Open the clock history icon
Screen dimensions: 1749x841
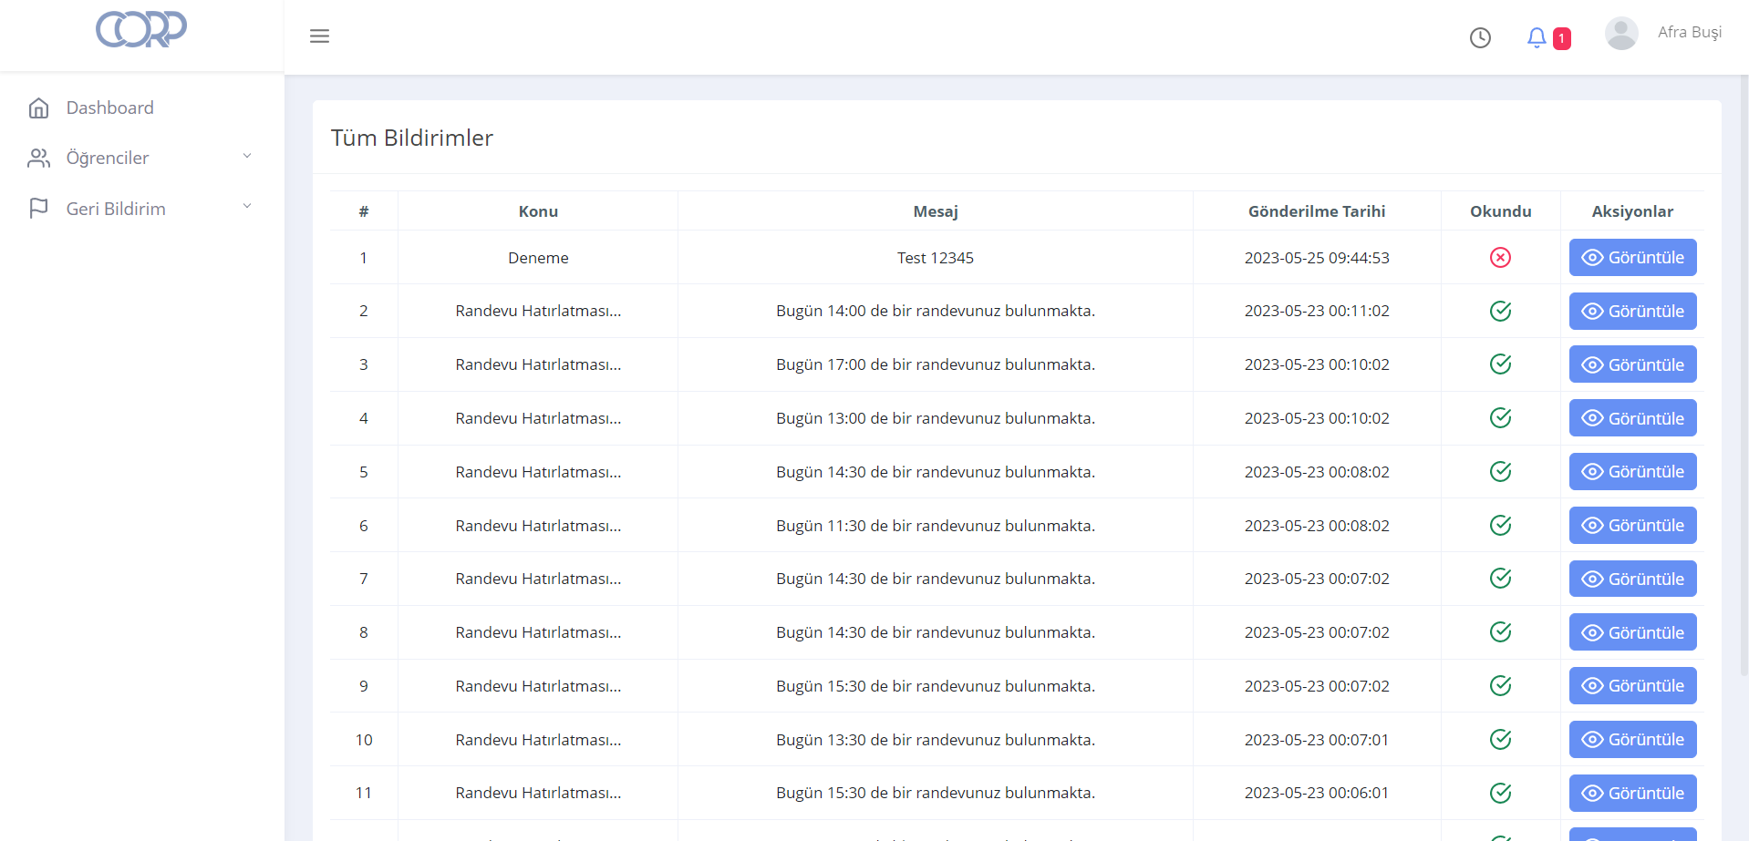1480,37
